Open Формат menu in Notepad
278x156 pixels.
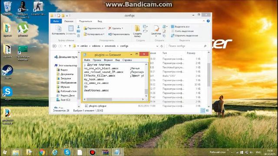tap(108, 60)
